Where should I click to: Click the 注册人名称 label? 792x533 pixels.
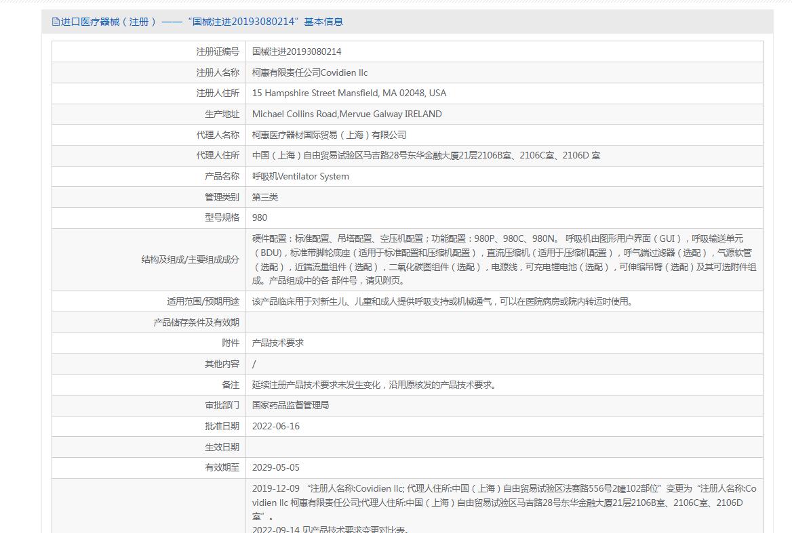[218, 72]
